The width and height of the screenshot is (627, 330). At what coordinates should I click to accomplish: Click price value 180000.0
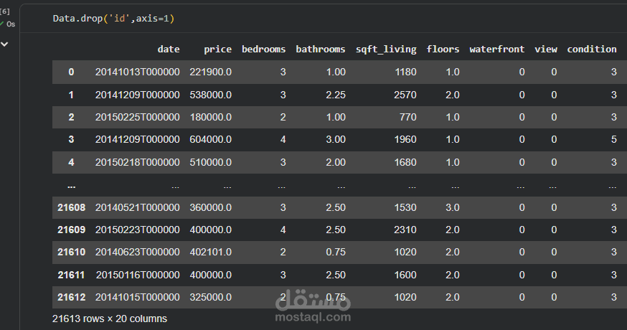click(x=211, y=117)
